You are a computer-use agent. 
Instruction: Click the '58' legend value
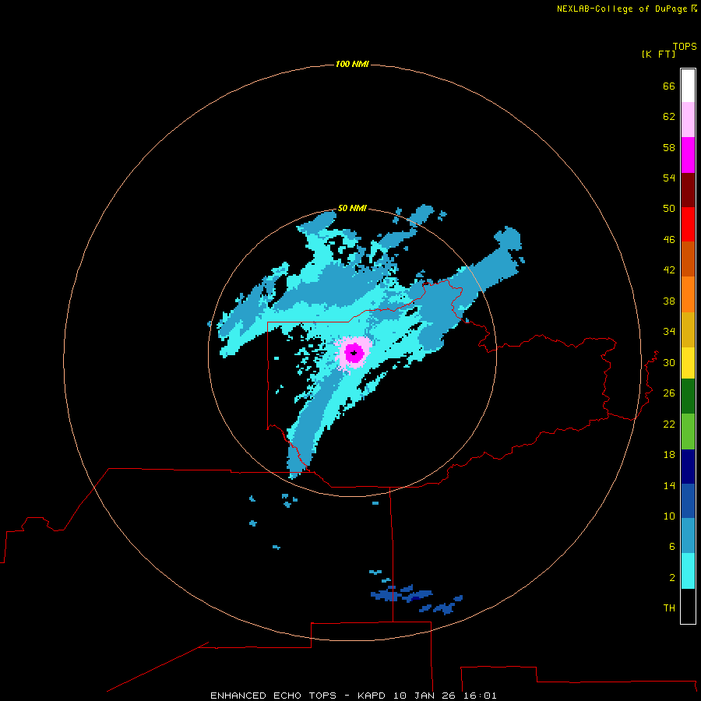point(669,147)
